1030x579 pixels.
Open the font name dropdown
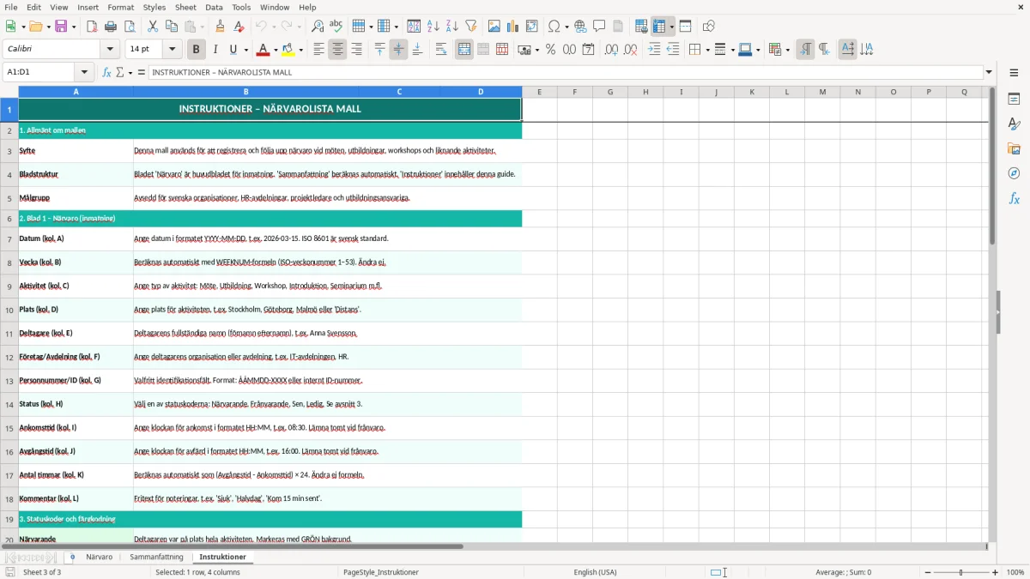(110, 50)
